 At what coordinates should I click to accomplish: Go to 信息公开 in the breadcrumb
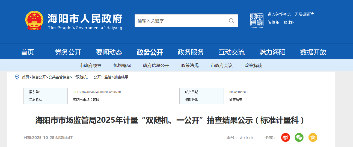(x=39, y=77)
